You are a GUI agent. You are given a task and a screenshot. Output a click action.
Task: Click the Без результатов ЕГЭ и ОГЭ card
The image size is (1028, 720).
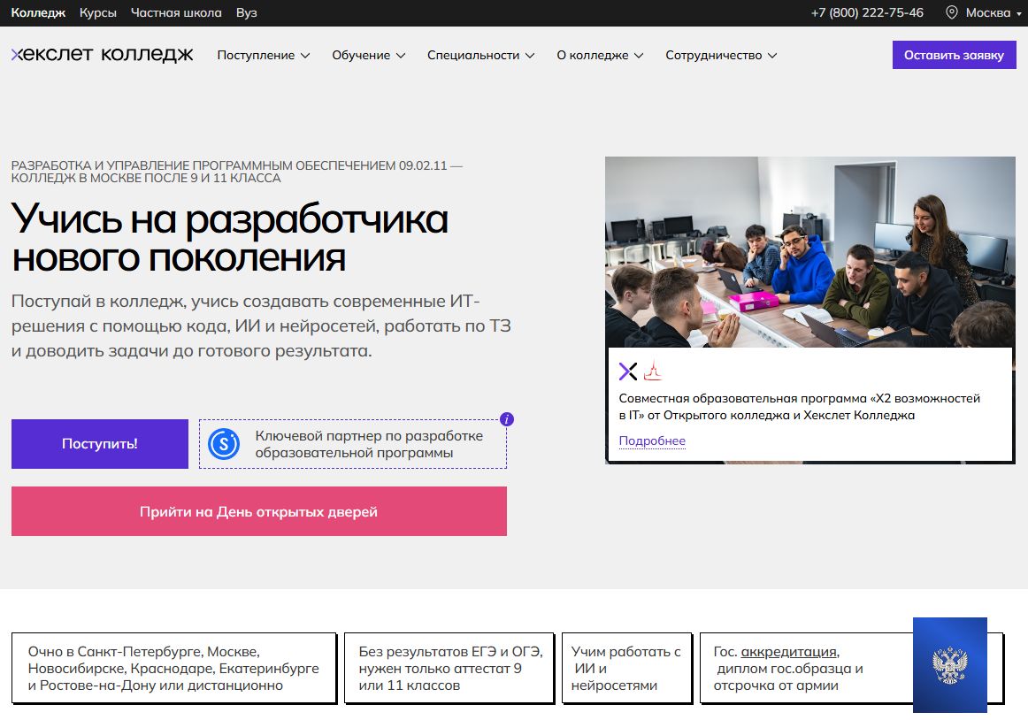(449, 668)
